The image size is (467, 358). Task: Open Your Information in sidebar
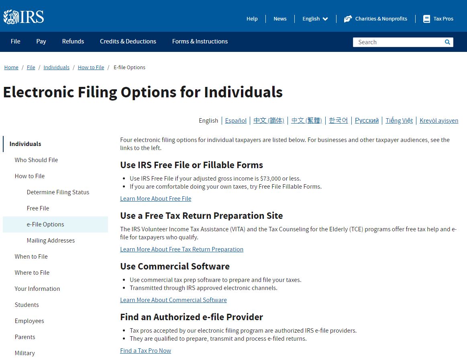pyautogui.click(x=37, y=289)
